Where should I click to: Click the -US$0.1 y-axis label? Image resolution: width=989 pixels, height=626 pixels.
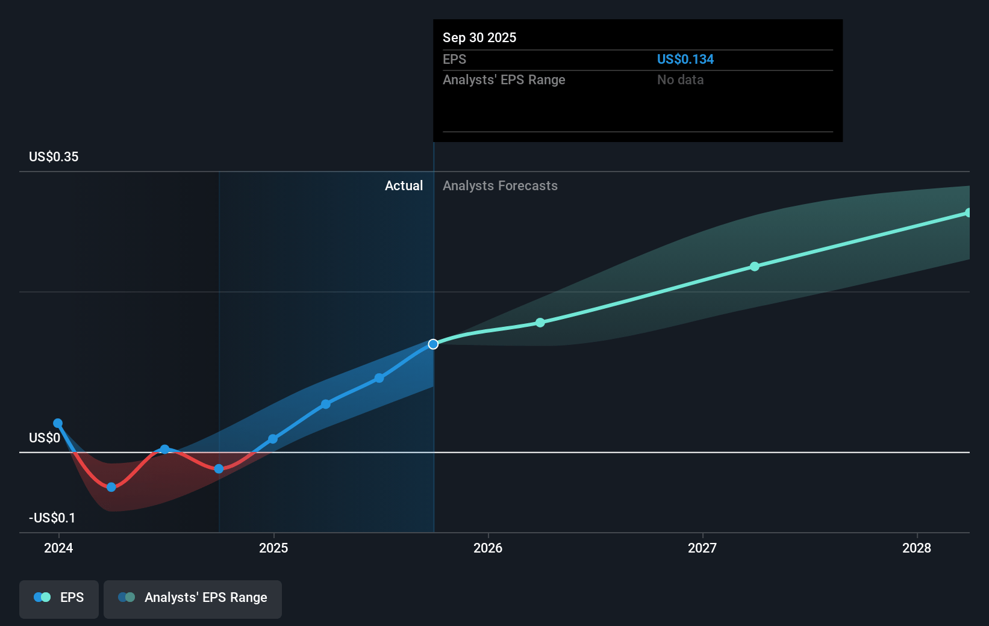point(52,518)
